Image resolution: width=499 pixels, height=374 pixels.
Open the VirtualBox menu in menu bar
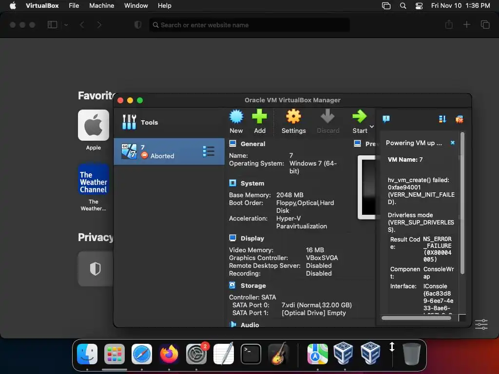[42, 5]
